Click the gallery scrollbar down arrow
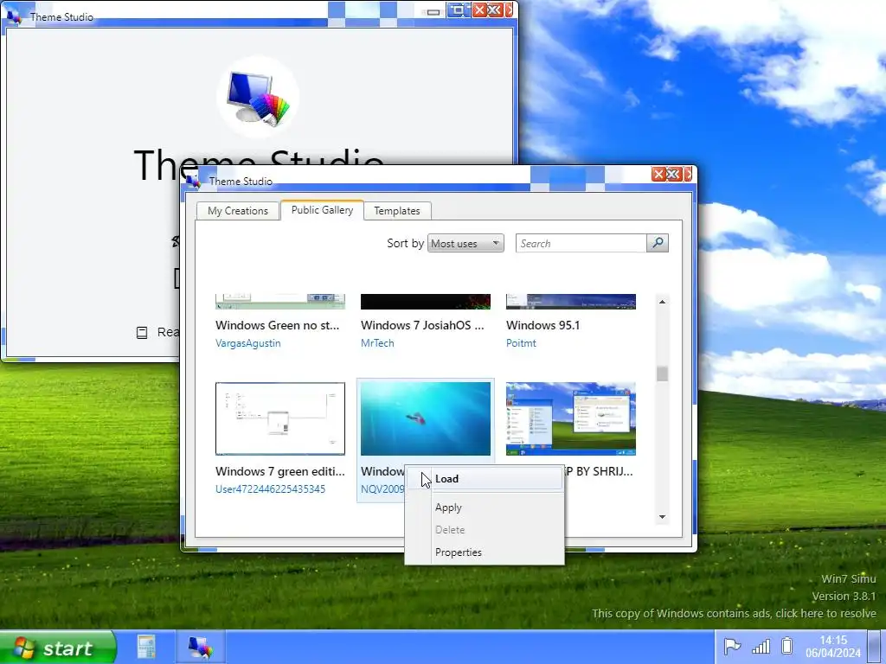 (662, 517)
